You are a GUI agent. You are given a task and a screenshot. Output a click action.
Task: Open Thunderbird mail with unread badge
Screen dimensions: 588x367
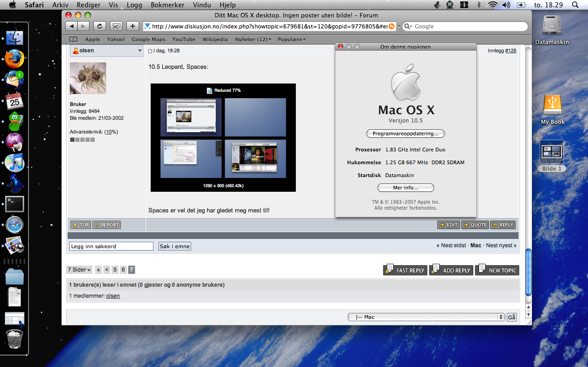coord(14,79)
